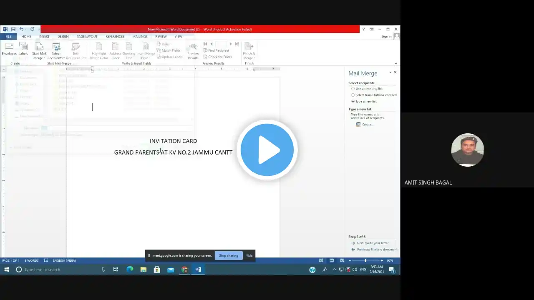The image size is (534, 300).
Task: Click Update Labels in ribbon
Action: [170, 57]
